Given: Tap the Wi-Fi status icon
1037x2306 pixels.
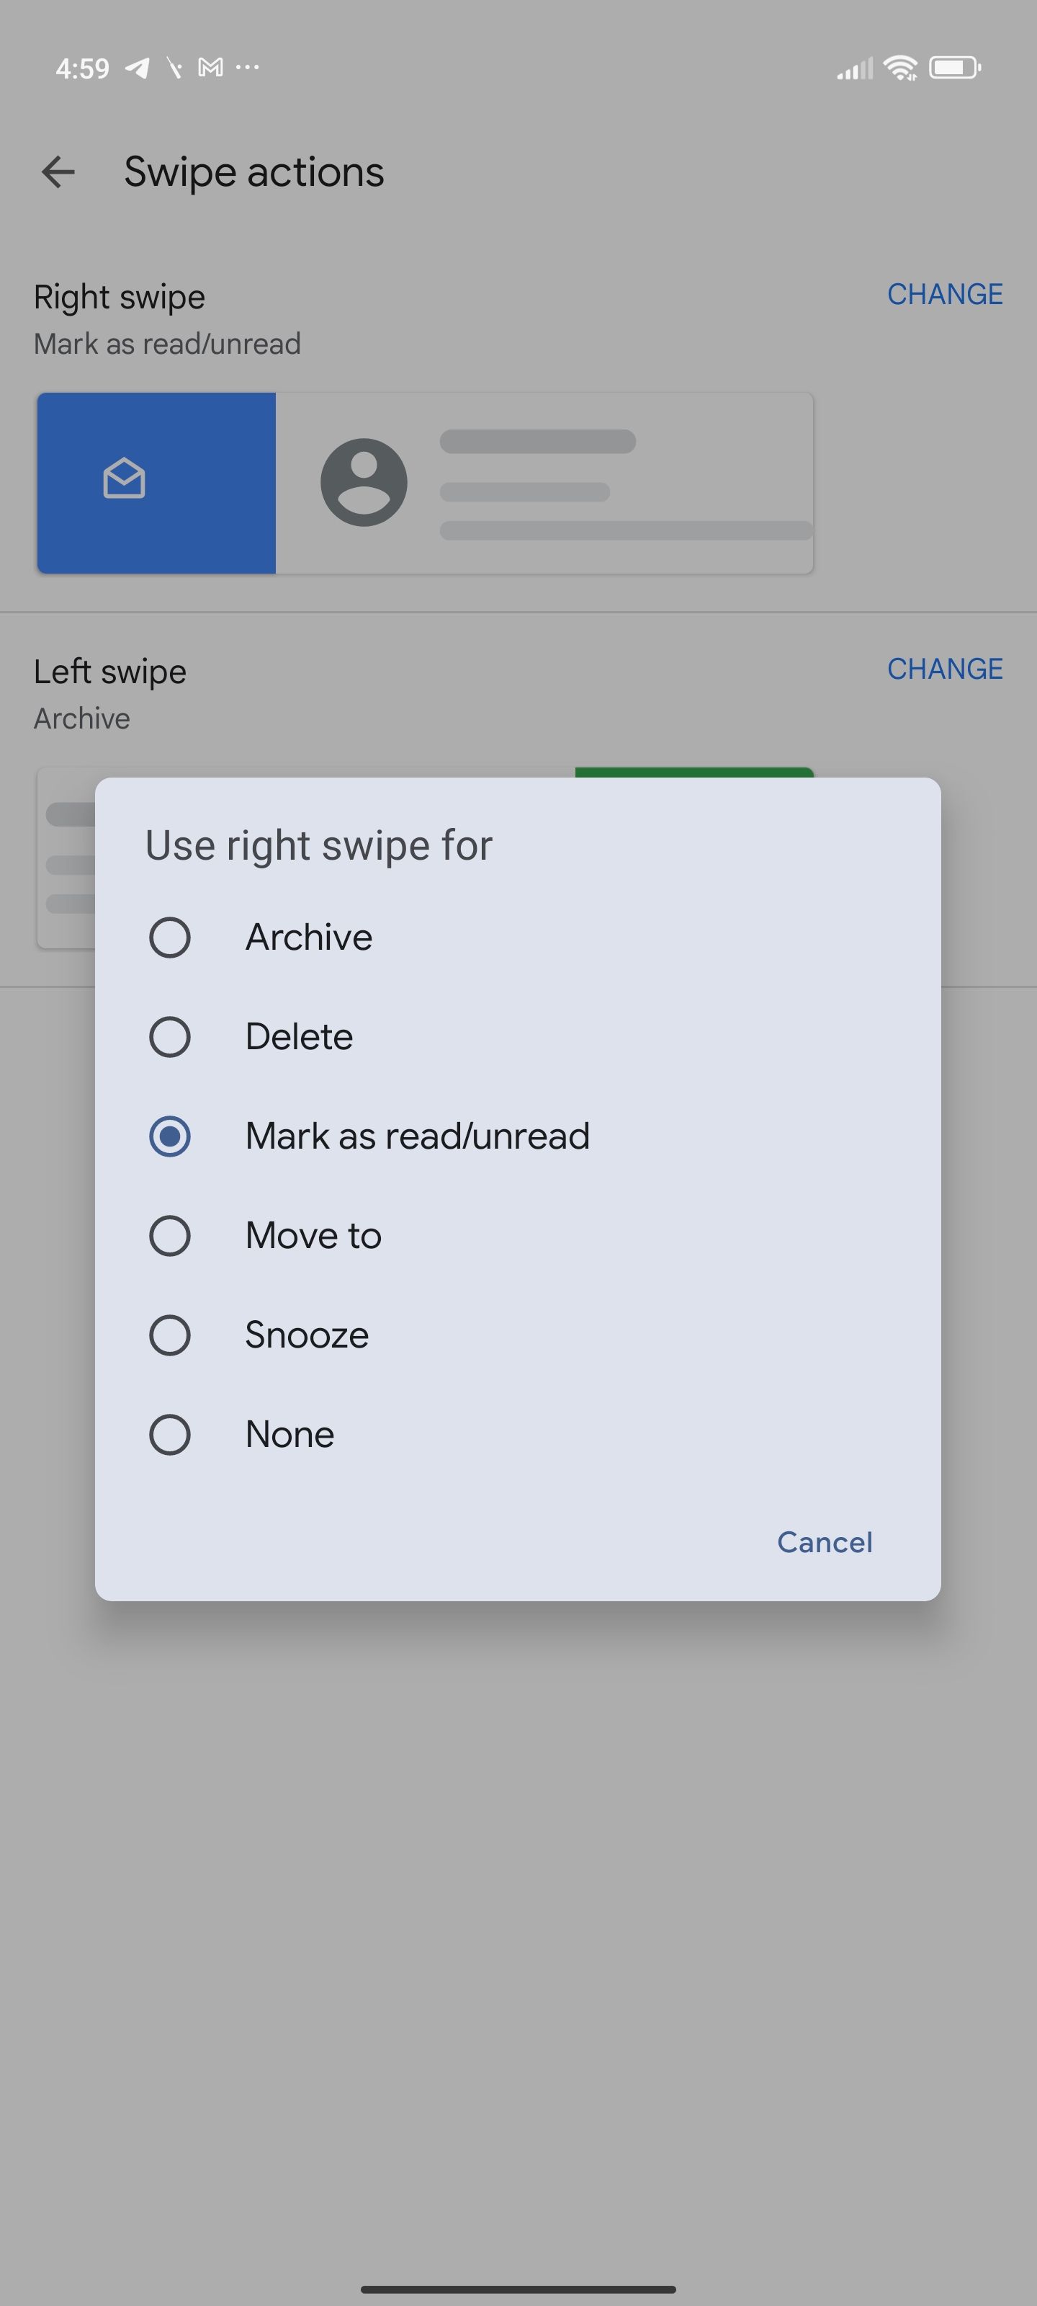Looking at the screenshot, I should pyautogui.click(x=900, y=67).
